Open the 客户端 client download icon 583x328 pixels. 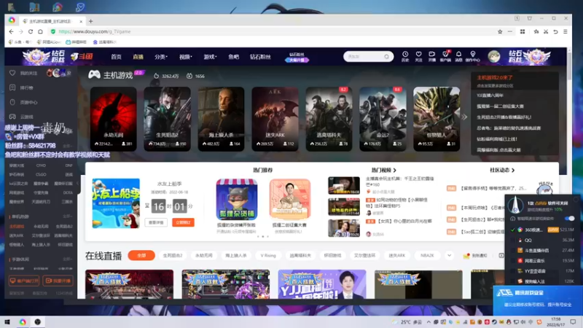coord(445,56)
